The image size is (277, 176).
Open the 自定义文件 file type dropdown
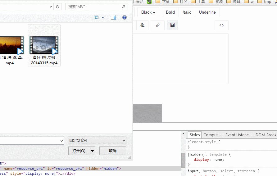coord(97,141)
